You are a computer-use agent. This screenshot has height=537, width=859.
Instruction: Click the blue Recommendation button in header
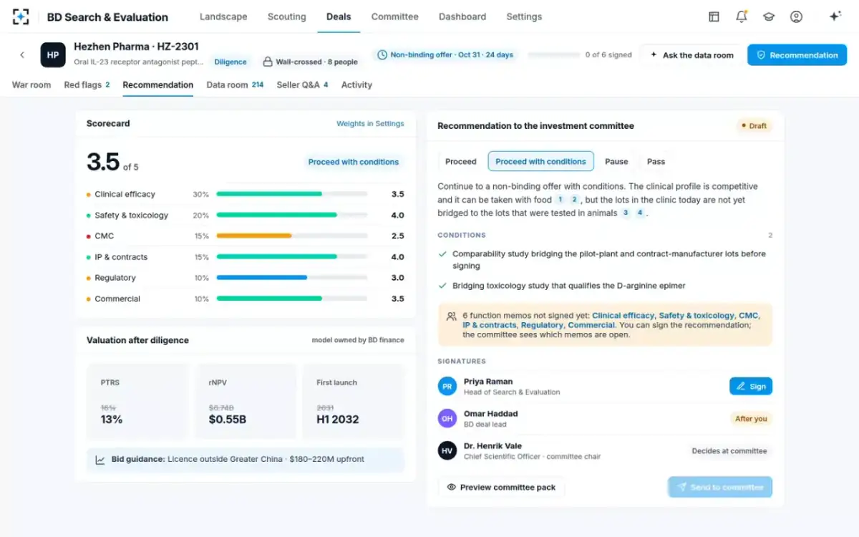[x=797, y=55]
